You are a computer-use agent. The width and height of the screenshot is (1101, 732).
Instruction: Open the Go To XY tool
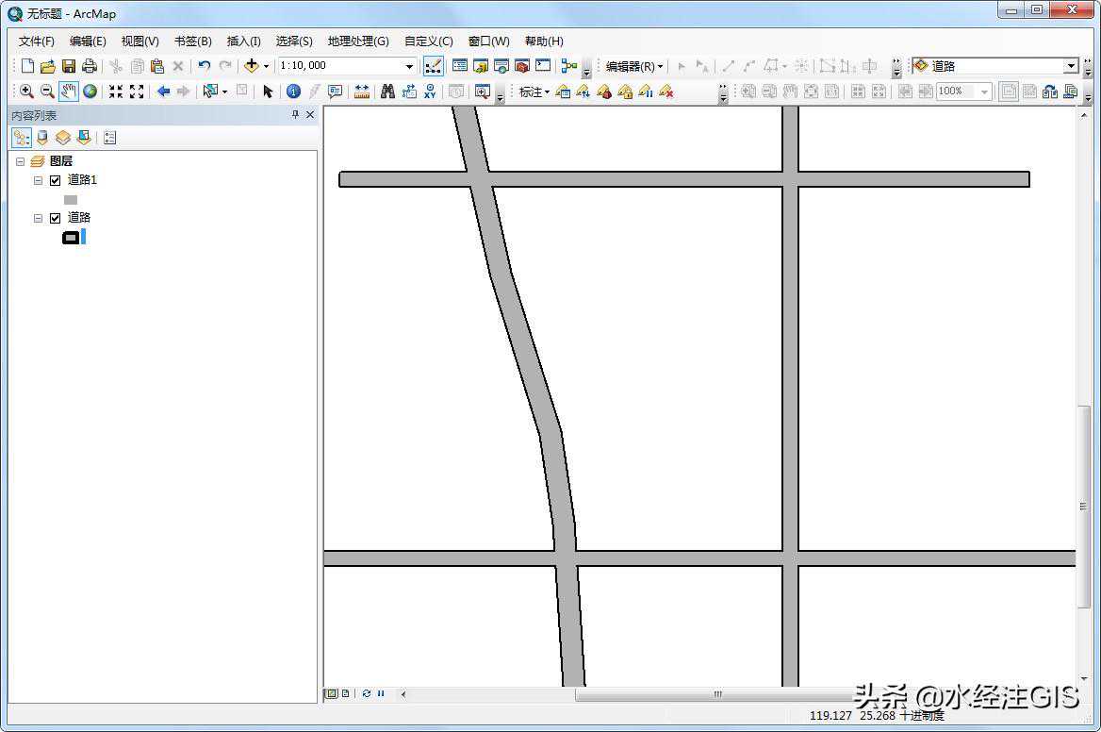430,91
